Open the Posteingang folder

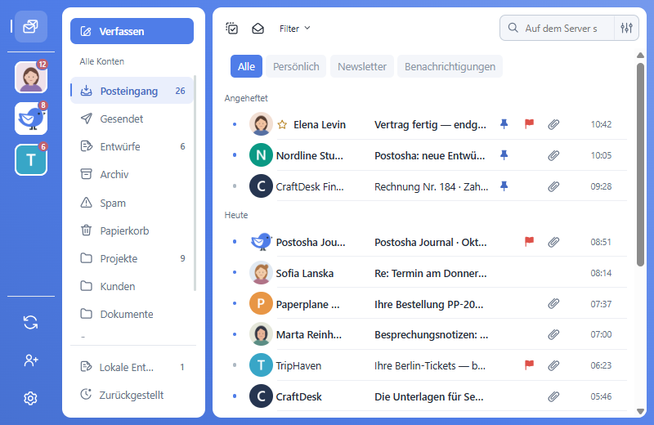coord(132,91)
